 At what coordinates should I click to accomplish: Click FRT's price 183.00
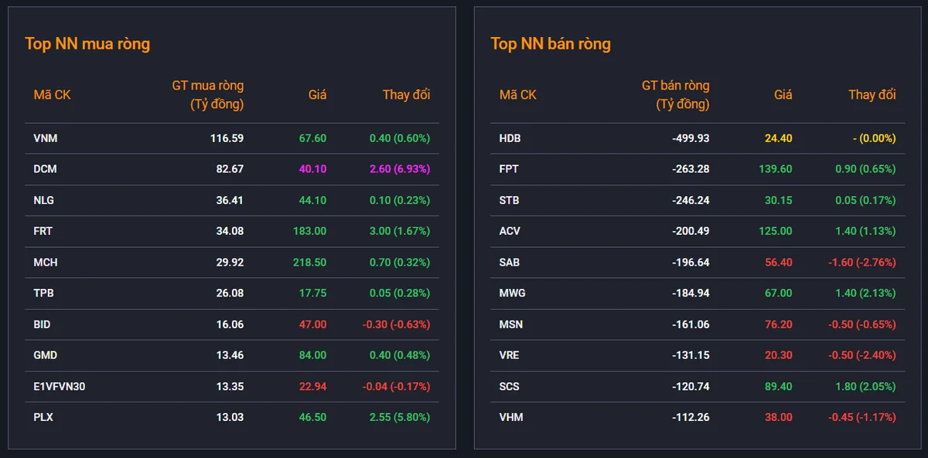pyautogui.click(x=309, y=231)
